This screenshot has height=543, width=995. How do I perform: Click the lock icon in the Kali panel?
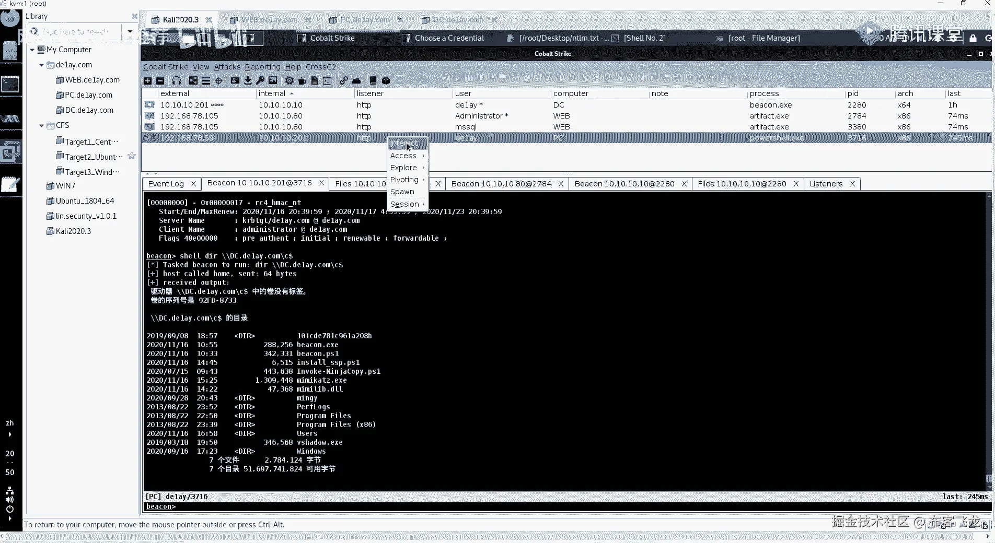(x=973, y=38)
